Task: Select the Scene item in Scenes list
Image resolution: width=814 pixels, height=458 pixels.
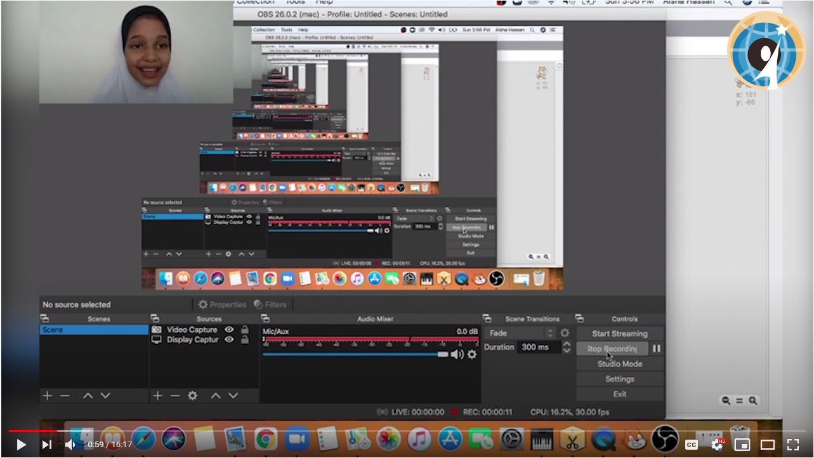Action: [x=94, y=330]
